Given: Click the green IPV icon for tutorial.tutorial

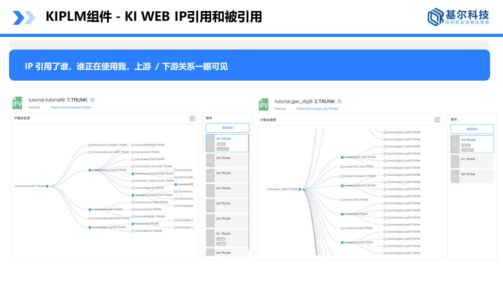Looking at the screenshot, I should click(x=17, y=103).
